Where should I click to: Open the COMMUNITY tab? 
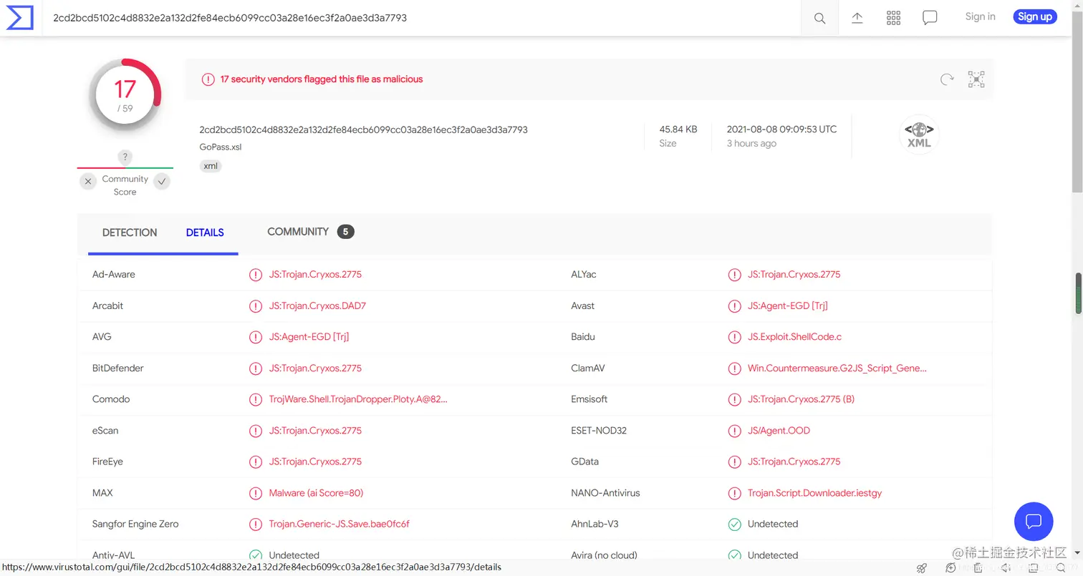[x=298, y=232]
